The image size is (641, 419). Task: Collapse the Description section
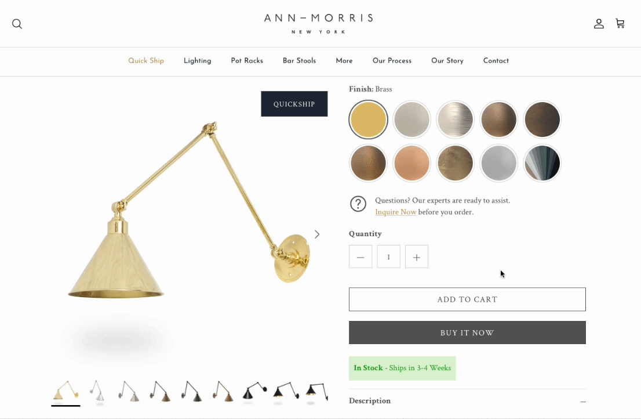point(583,402)
